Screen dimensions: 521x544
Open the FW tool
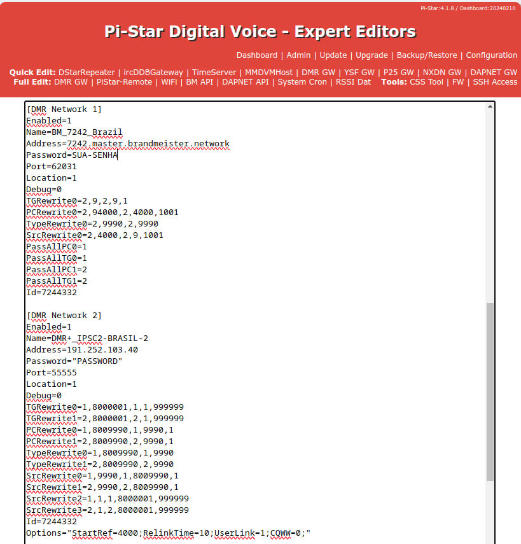(x=458, y=82)
